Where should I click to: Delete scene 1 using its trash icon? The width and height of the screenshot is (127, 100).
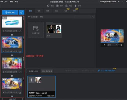(x=23, y=17)
